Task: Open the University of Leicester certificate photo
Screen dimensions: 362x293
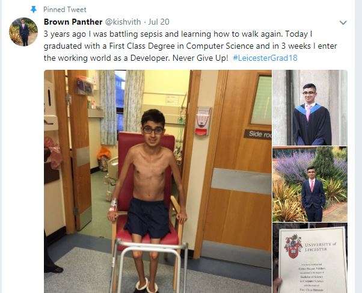Action: click(x=310, y=258)
